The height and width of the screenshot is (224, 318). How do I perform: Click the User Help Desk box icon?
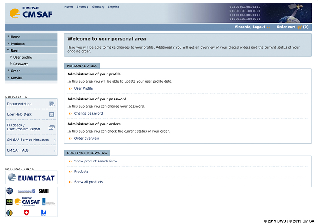[x=52, y=115]
